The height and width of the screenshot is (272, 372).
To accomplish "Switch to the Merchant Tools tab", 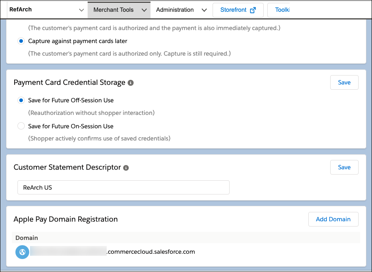I will coord(114,9).
